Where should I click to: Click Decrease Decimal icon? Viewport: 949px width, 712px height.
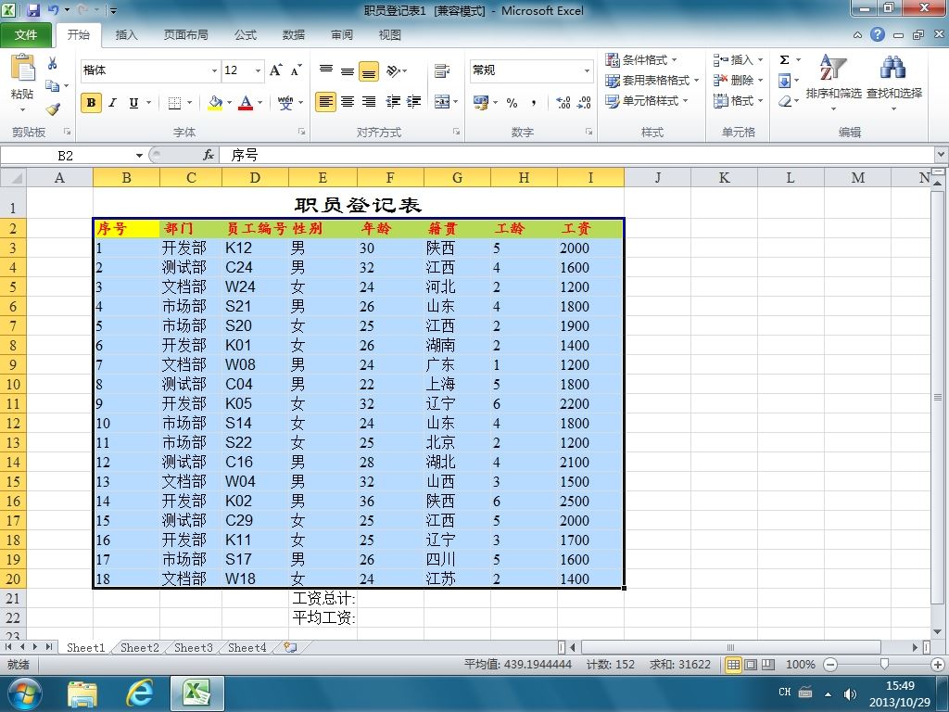tap(584, 103)
